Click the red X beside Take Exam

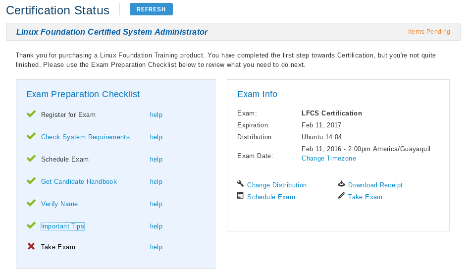(x=31, y=246)
